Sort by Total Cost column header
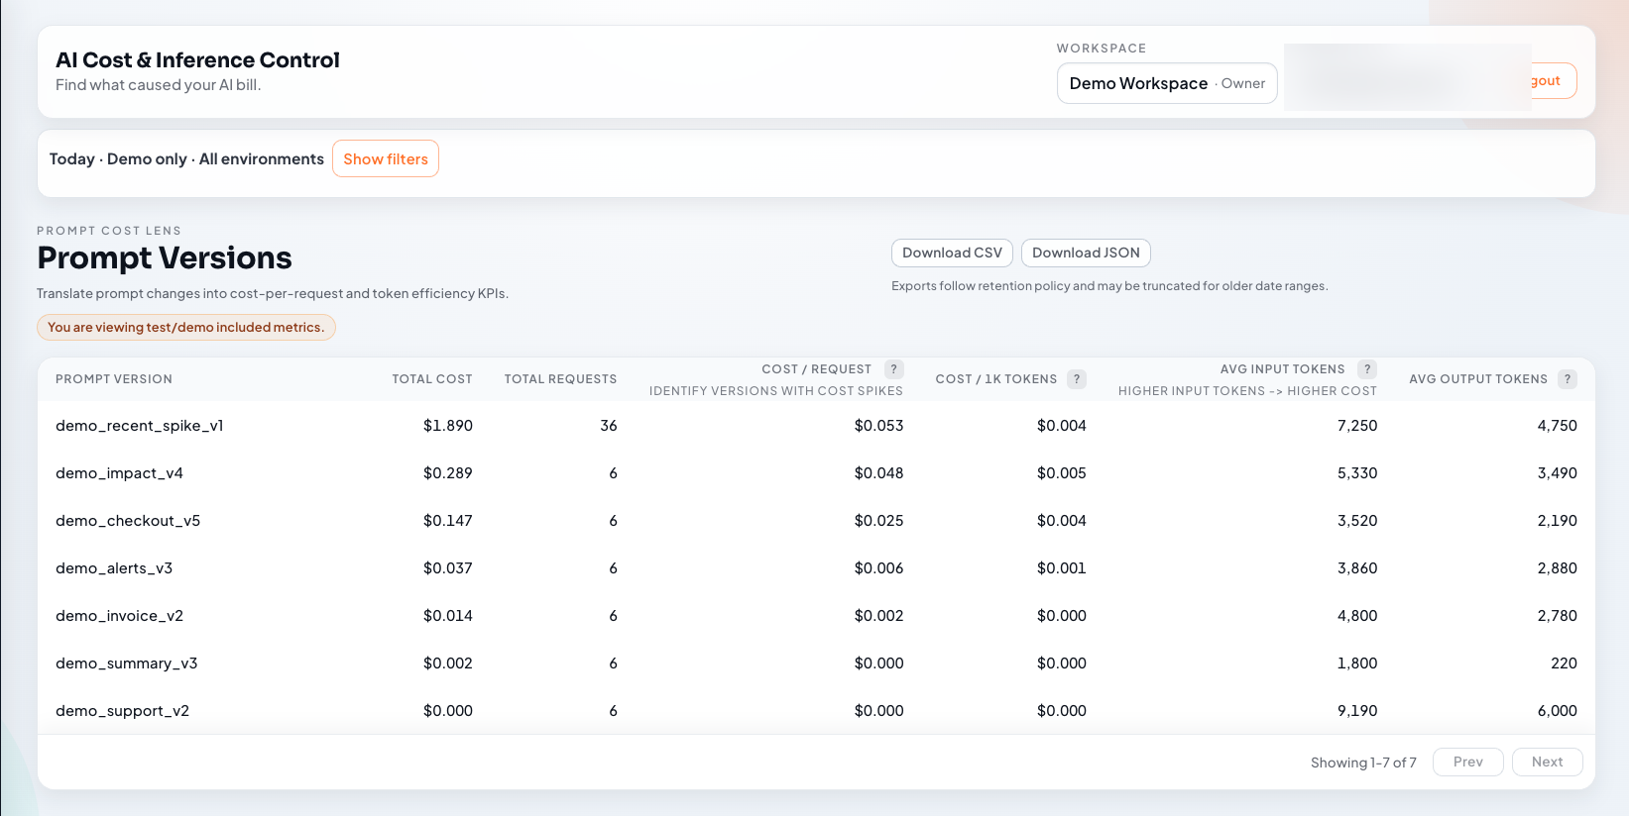Screen dimensions: 1629x816 tap(432, 379)
